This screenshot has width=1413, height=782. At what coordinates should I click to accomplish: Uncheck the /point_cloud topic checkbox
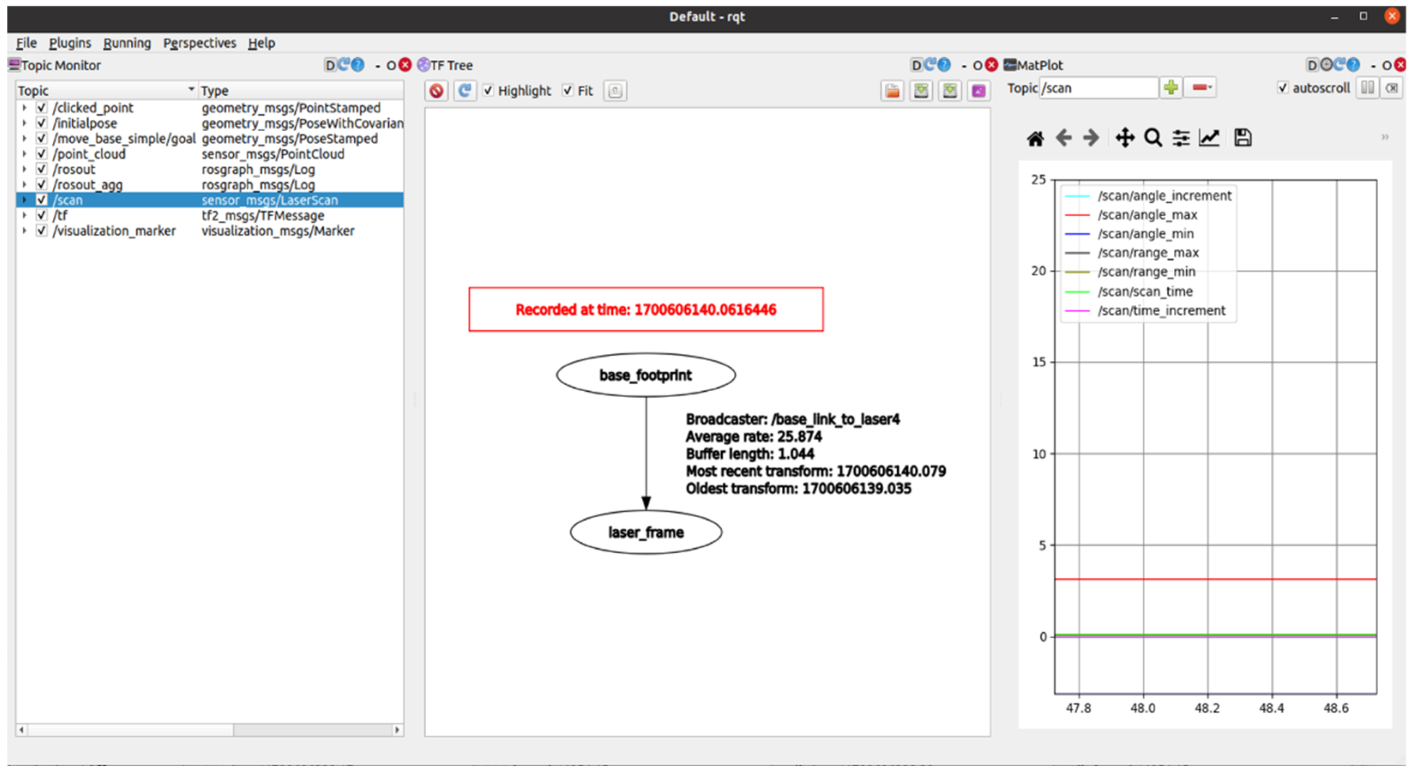[42, 154]
